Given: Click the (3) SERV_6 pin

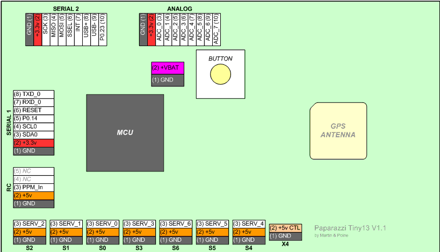Looking at the screenshot, I should [x=176, y=224].
